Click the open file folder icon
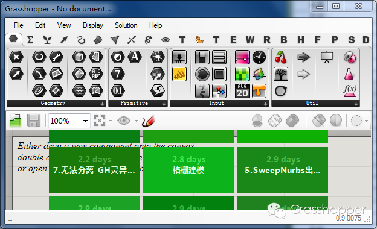377x229 pixels. (x=15, y=121)
